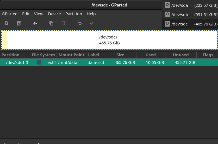The image size is (218, 144).
Task: Click the Delete partition toolbar icon
Action: [x=19, y=23]
